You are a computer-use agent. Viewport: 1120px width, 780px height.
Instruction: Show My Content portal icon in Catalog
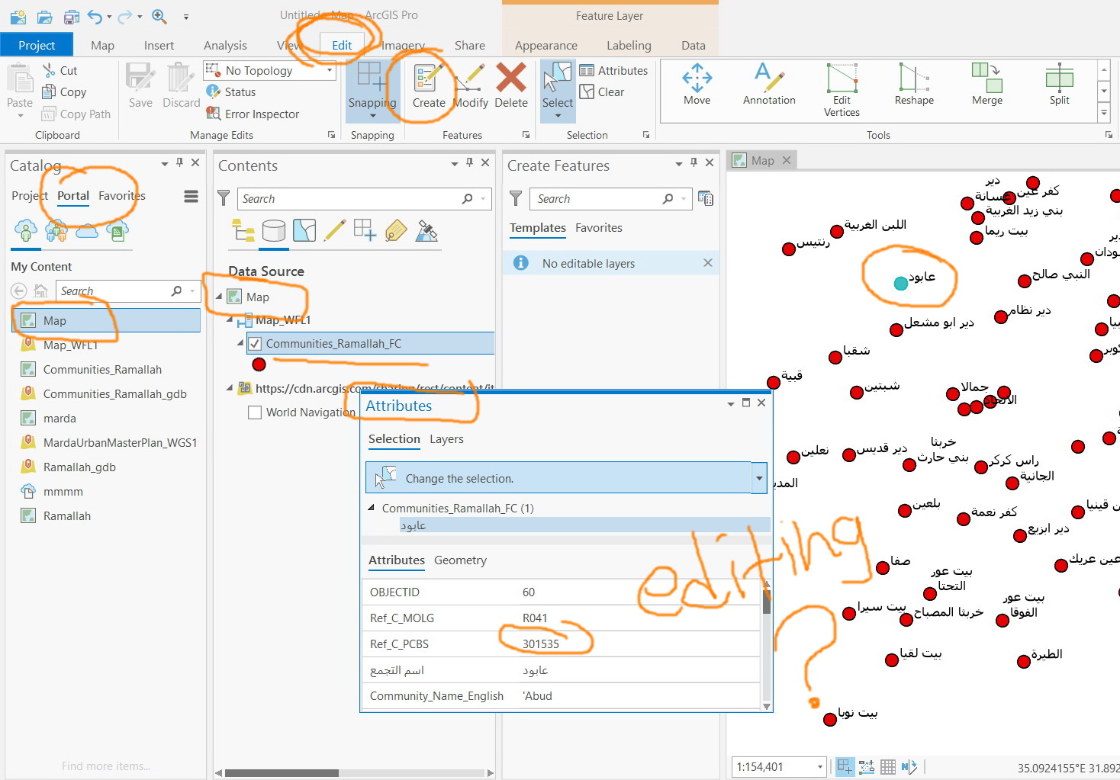coord(26,230)
